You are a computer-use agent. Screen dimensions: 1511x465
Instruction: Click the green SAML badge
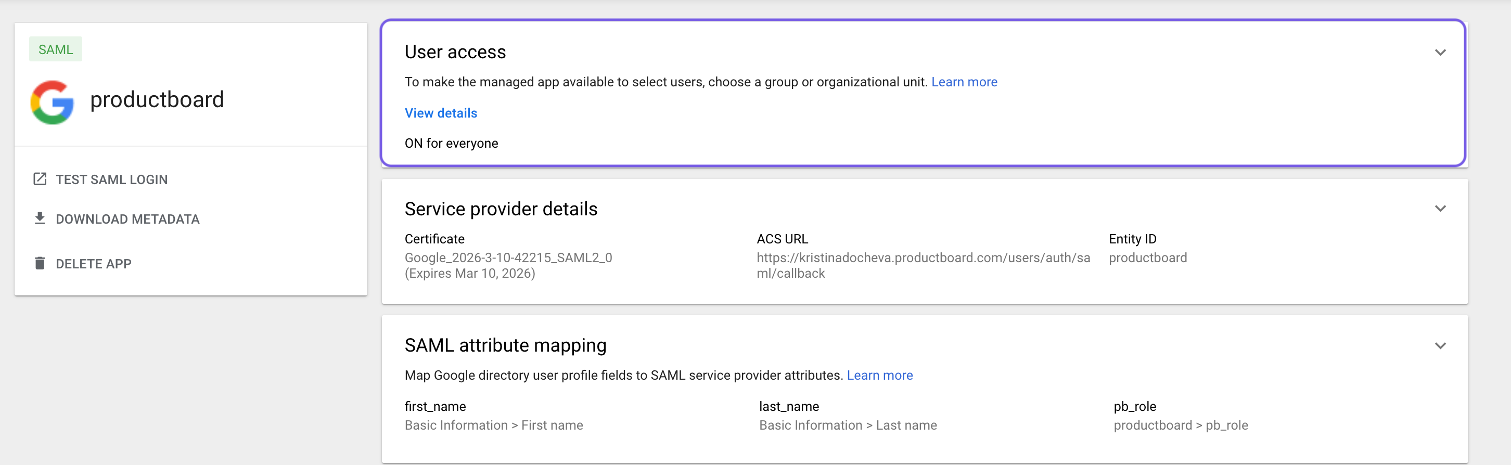56,49
